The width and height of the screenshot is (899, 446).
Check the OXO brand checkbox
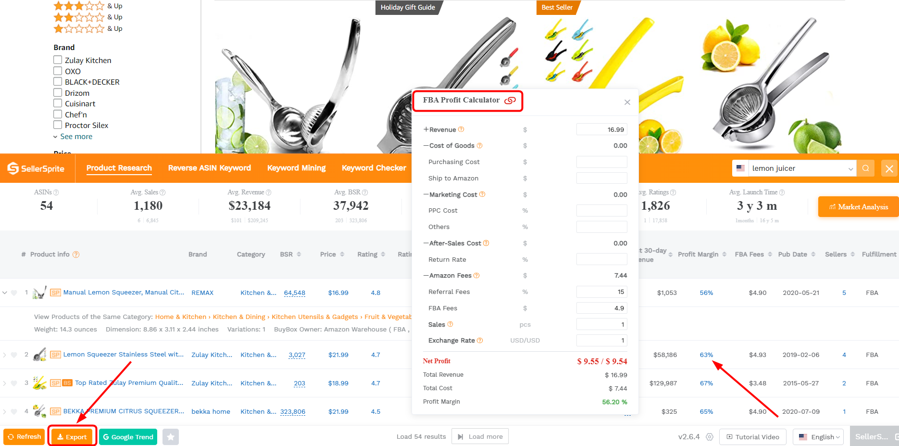tap(58, 71)
